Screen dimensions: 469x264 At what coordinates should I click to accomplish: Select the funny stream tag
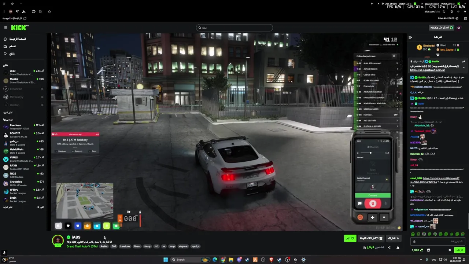[147, 246]
